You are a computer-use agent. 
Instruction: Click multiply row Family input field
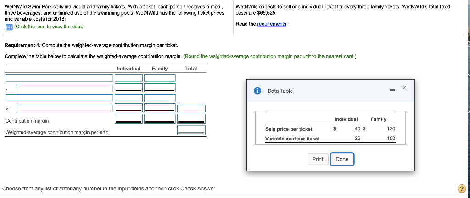point(160,108)
